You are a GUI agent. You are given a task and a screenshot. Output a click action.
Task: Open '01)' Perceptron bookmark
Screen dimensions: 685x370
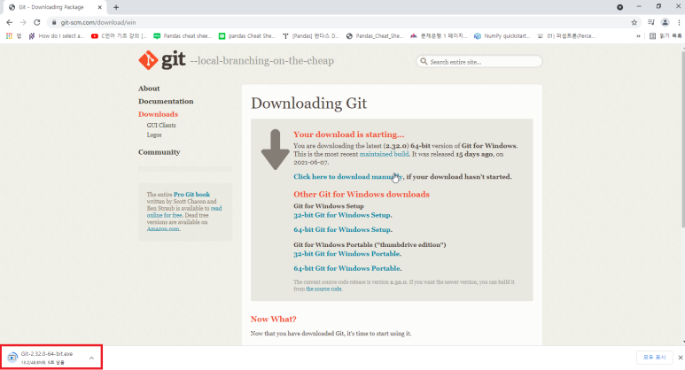(x=565, y=35)
